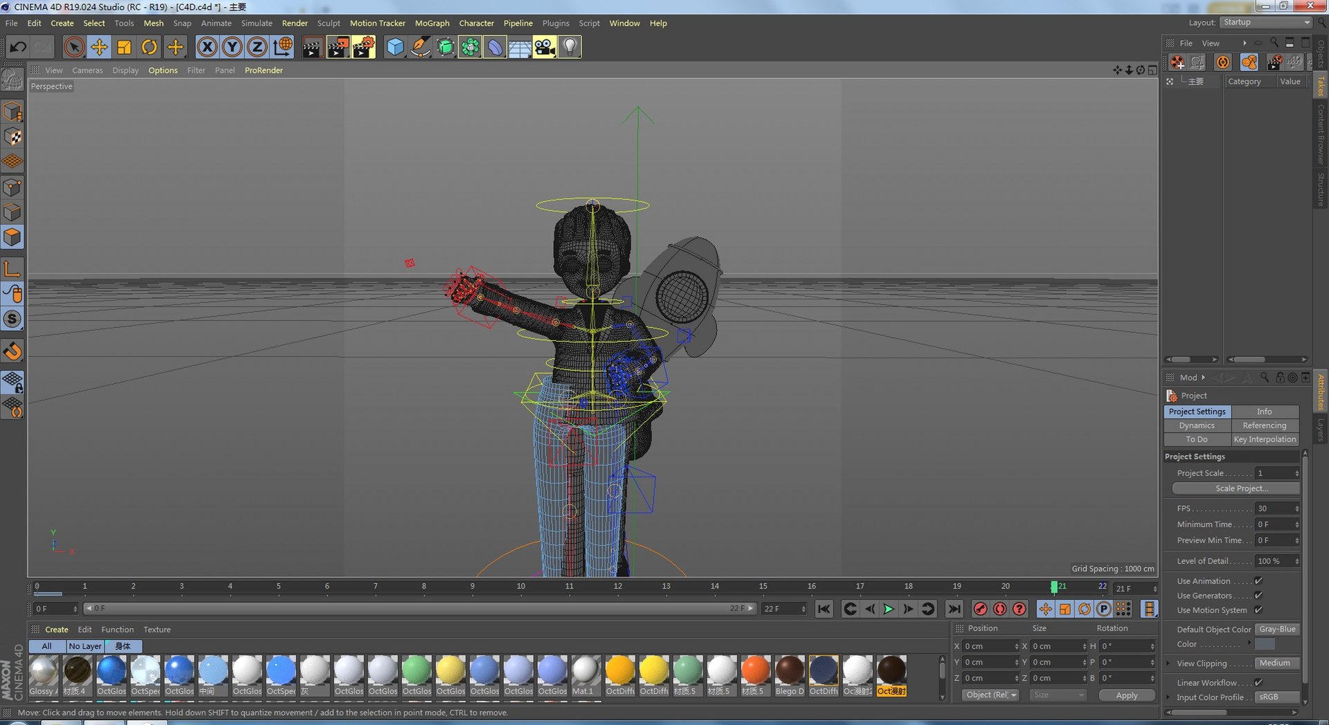Toggle X axis lock
The height and width of the screenshot is (725, 1329).
pos(207,47)
